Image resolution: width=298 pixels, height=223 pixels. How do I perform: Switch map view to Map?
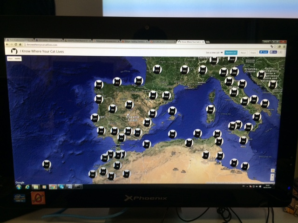coord(10,59)
